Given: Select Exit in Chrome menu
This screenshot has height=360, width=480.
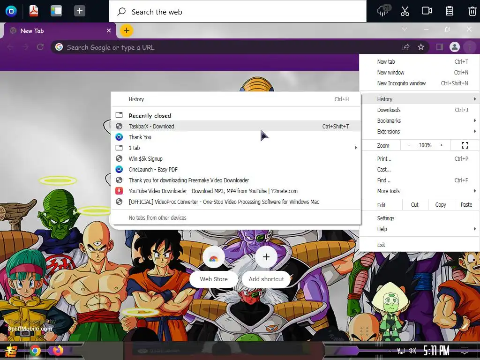Looking at the screenshot, I should coord(420,245).
